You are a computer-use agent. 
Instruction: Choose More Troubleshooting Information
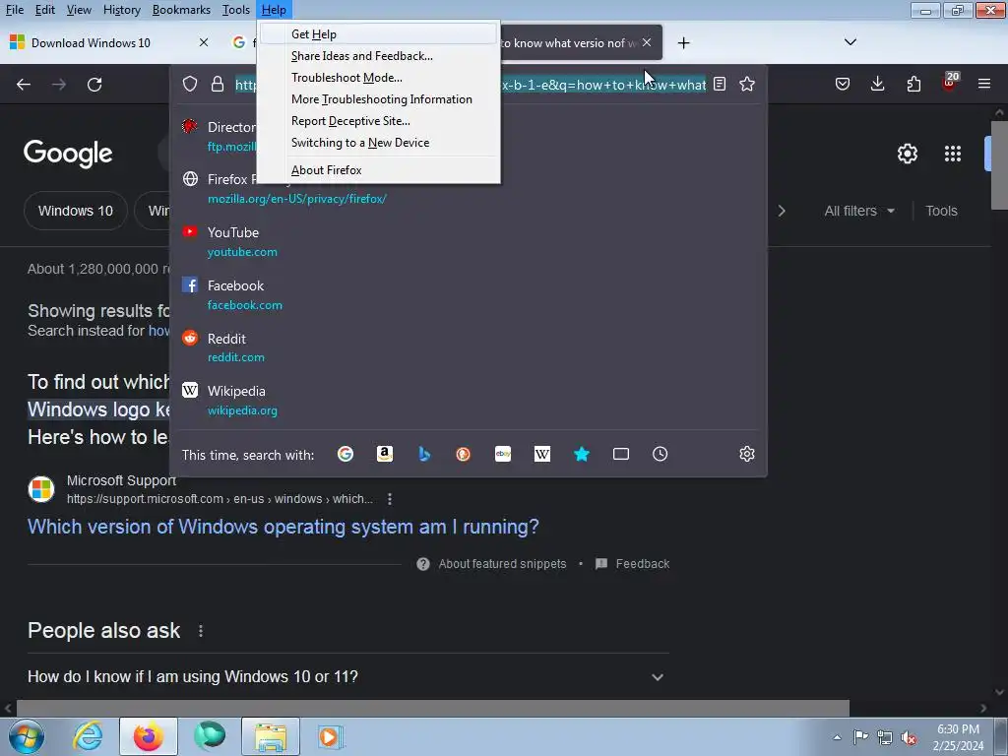coord(380,99)
